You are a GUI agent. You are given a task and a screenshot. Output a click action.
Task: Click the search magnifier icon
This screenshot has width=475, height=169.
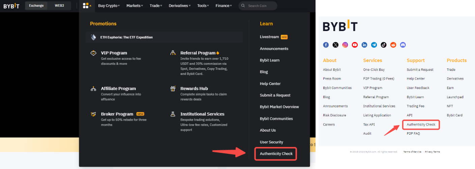point(243,6)
